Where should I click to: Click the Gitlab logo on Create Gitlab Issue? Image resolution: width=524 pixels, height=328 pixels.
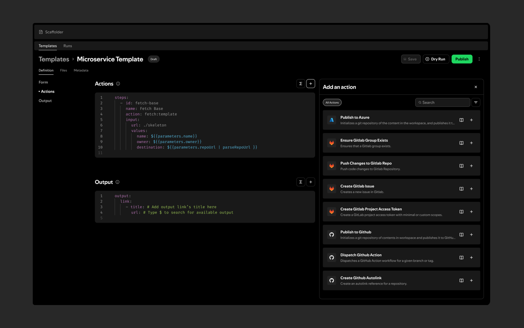[332, 189]
